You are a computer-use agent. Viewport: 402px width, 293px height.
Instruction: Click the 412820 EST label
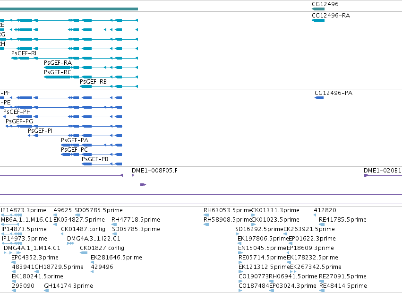[x=325, y=210]
